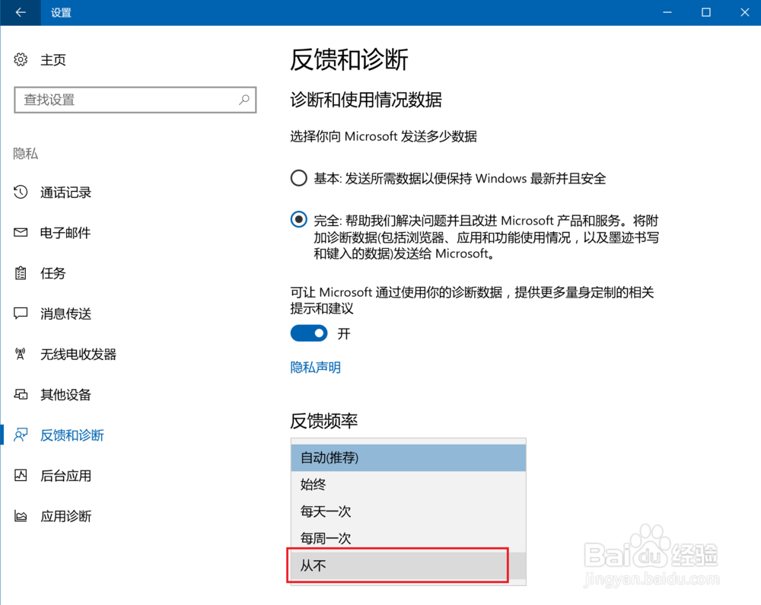The height and width of the screenshot is (605, 761).
Task: Open the 主页 home page
Action: [53, 59]
